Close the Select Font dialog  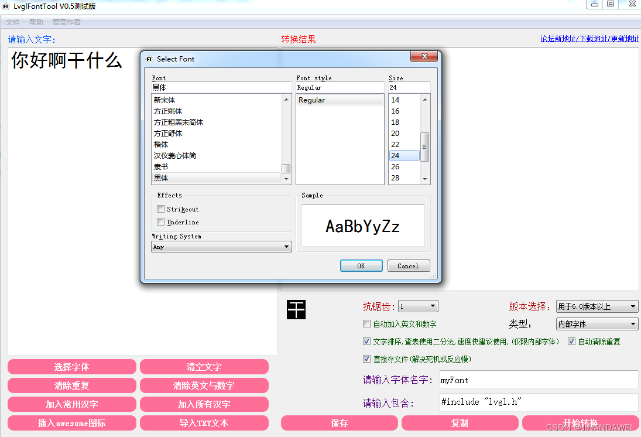[x=424, y=56]
